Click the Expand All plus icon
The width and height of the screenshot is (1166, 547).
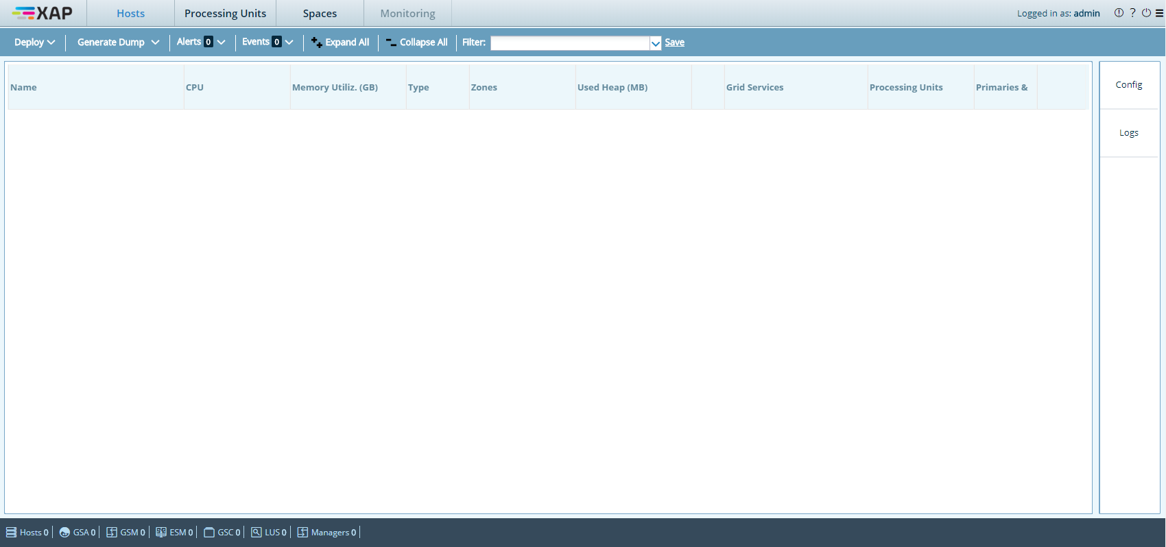(x=316, y=42)
